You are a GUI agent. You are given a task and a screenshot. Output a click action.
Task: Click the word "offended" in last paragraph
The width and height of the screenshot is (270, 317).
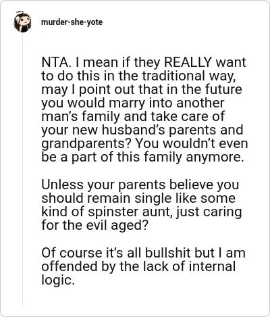pos(70,266)
